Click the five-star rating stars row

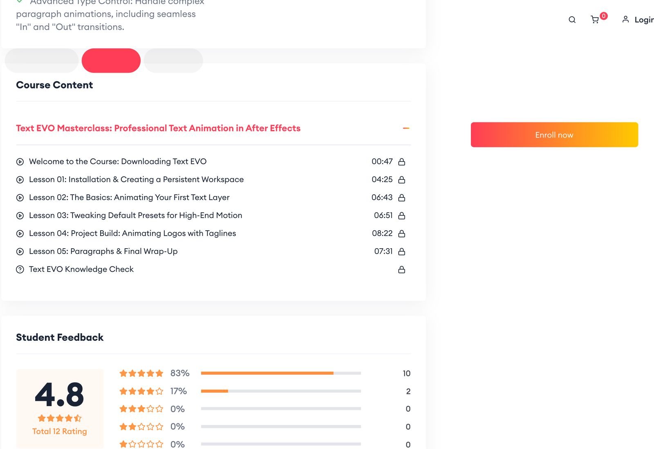point(141,373)
